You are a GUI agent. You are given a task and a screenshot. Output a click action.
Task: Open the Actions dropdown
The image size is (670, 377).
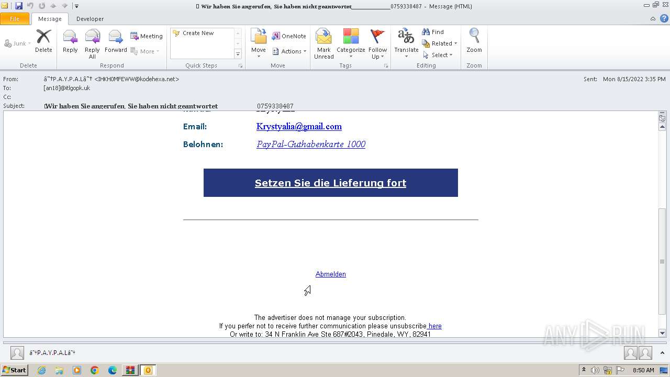289,51
